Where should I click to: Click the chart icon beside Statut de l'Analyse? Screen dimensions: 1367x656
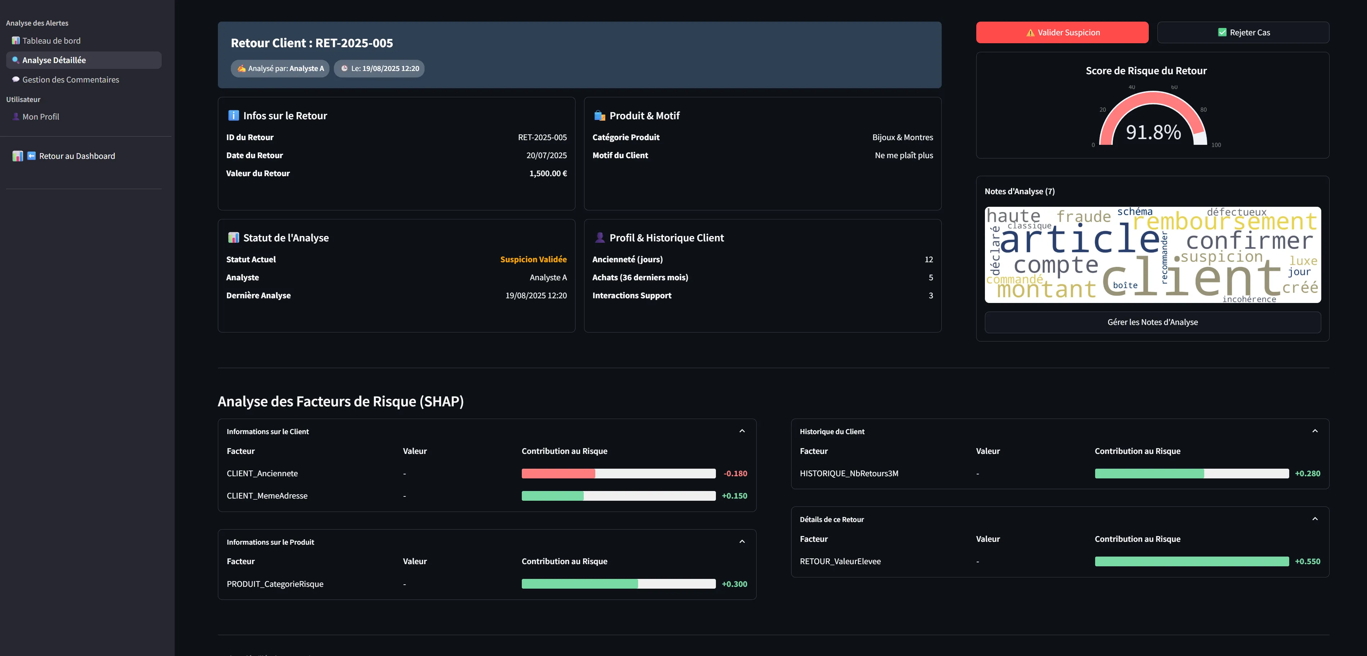click(233, 237)
